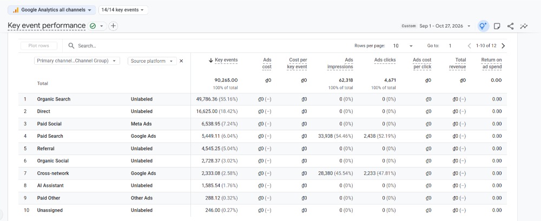The height and width of the screenshot is (221, 541).
Task: Click the 1,585.54 key events value
Action: pos(211,185)
